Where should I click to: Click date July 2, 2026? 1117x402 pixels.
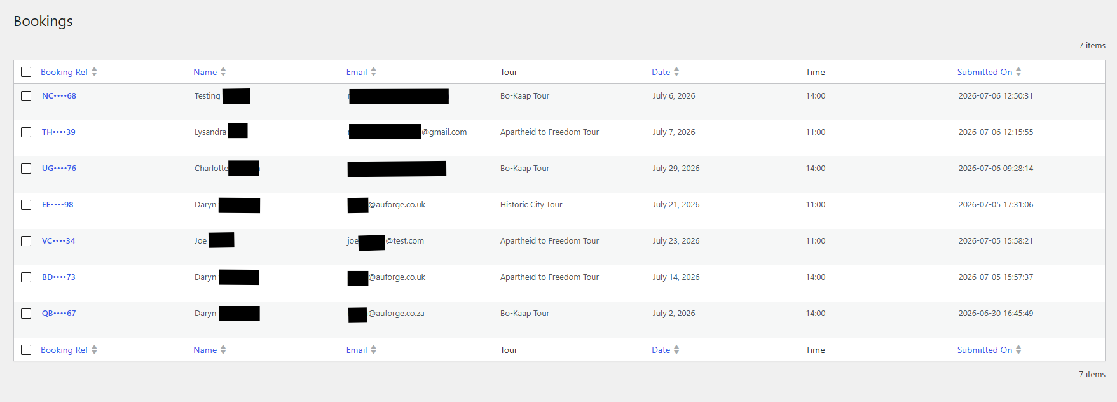click(x=674, y=314)
